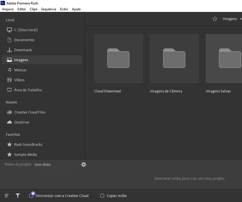
Task: Click the Creative Cloud Files icon
Action: point(10,112)
